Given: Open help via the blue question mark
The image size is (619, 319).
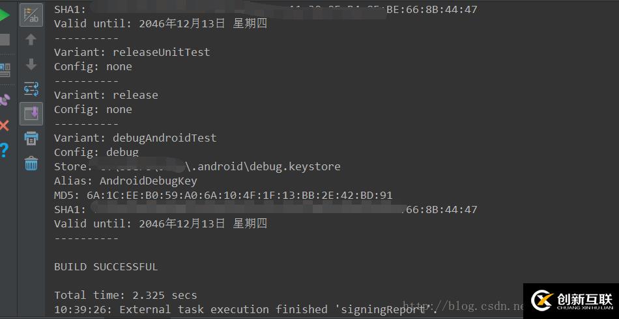Looking at the screenshot, I should click(4, 151).
